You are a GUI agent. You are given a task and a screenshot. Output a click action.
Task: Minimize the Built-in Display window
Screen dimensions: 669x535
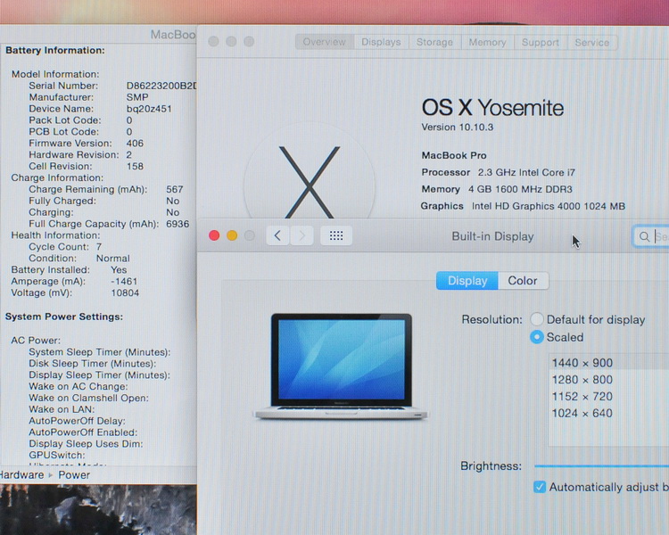(232, 235)
